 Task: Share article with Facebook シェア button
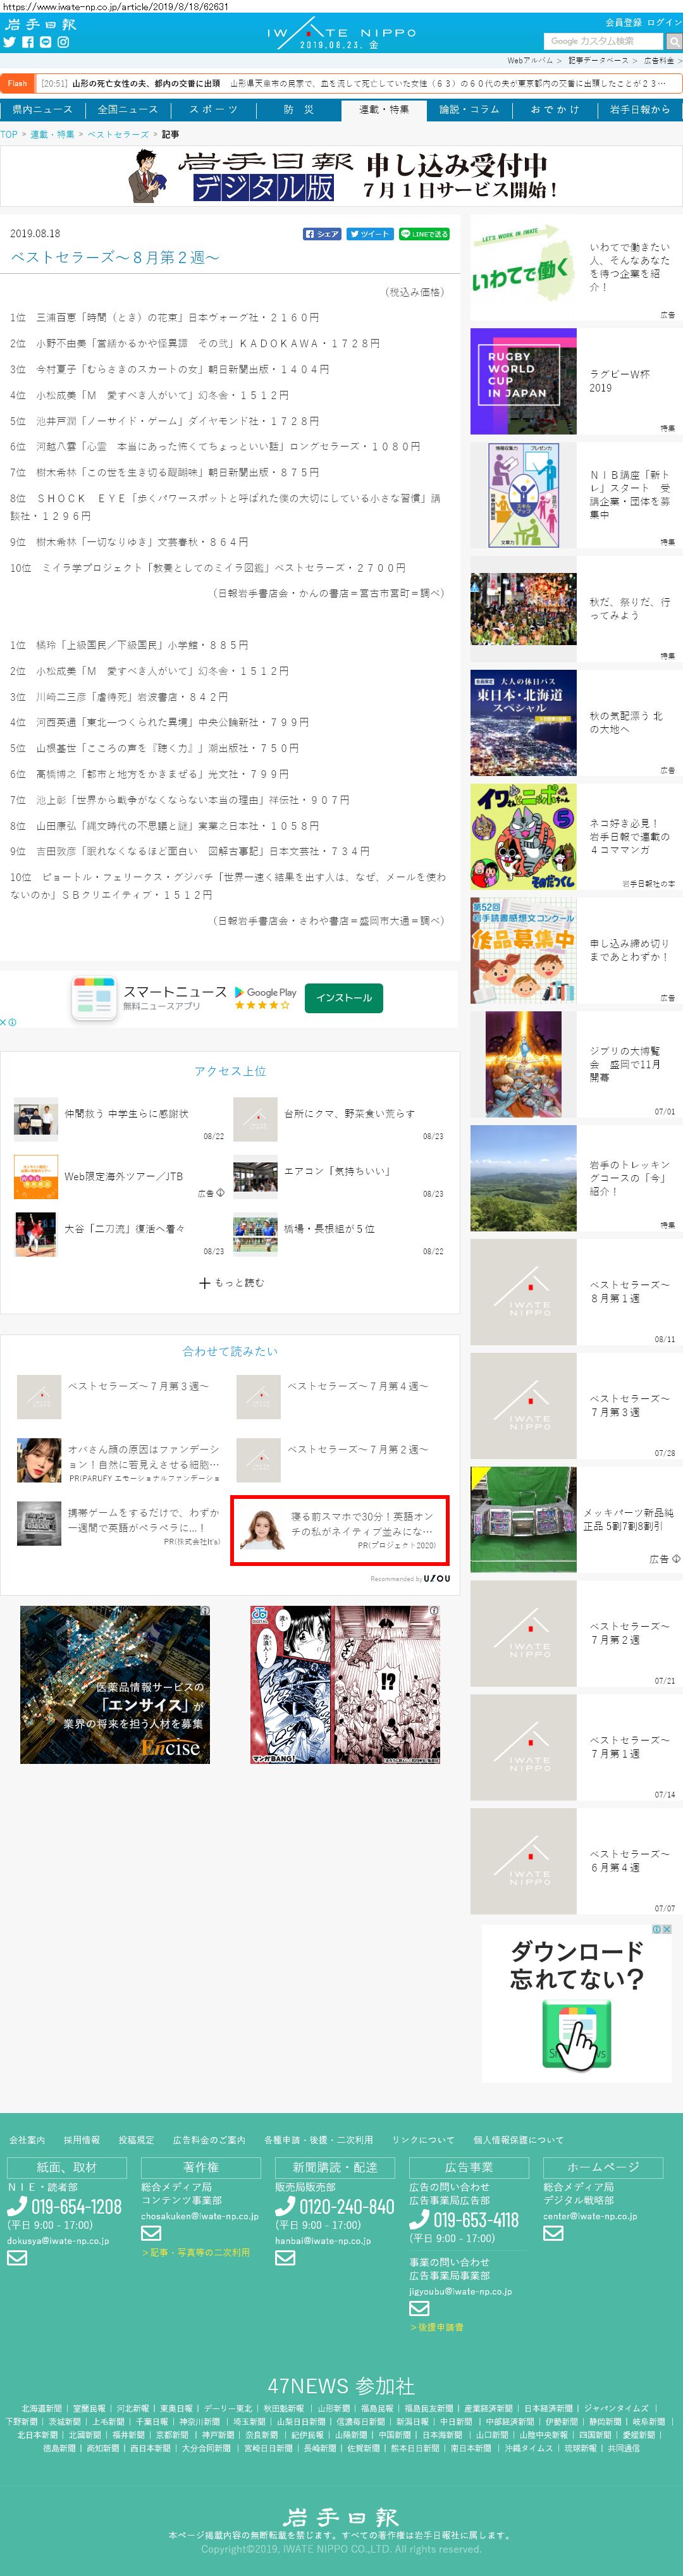pos(322,234)
